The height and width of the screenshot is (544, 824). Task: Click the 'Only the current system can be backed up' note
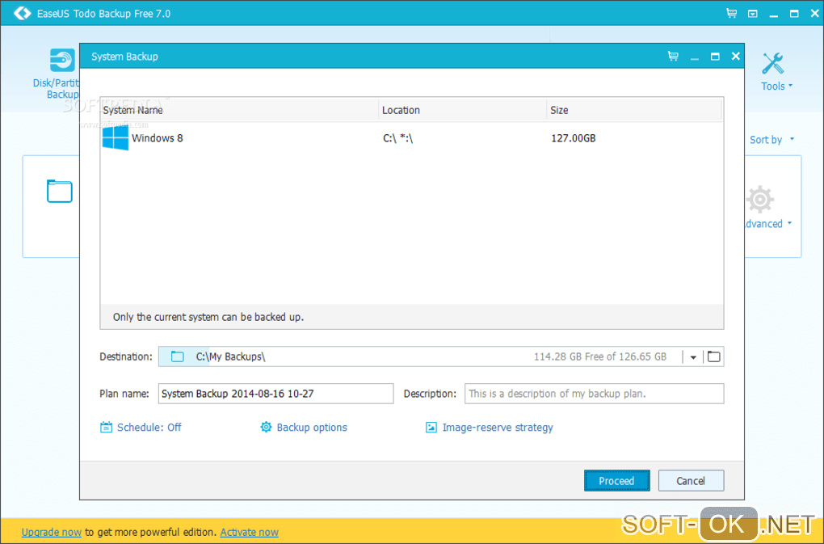pos(208,317)
